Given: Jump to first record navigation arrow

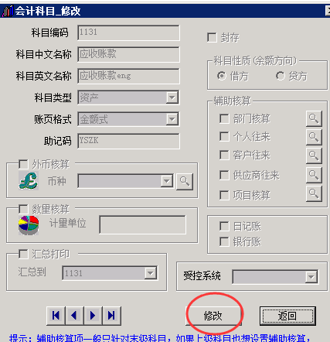Looking at the screenshot, I should pyautogui.click(x=56, y=316).
